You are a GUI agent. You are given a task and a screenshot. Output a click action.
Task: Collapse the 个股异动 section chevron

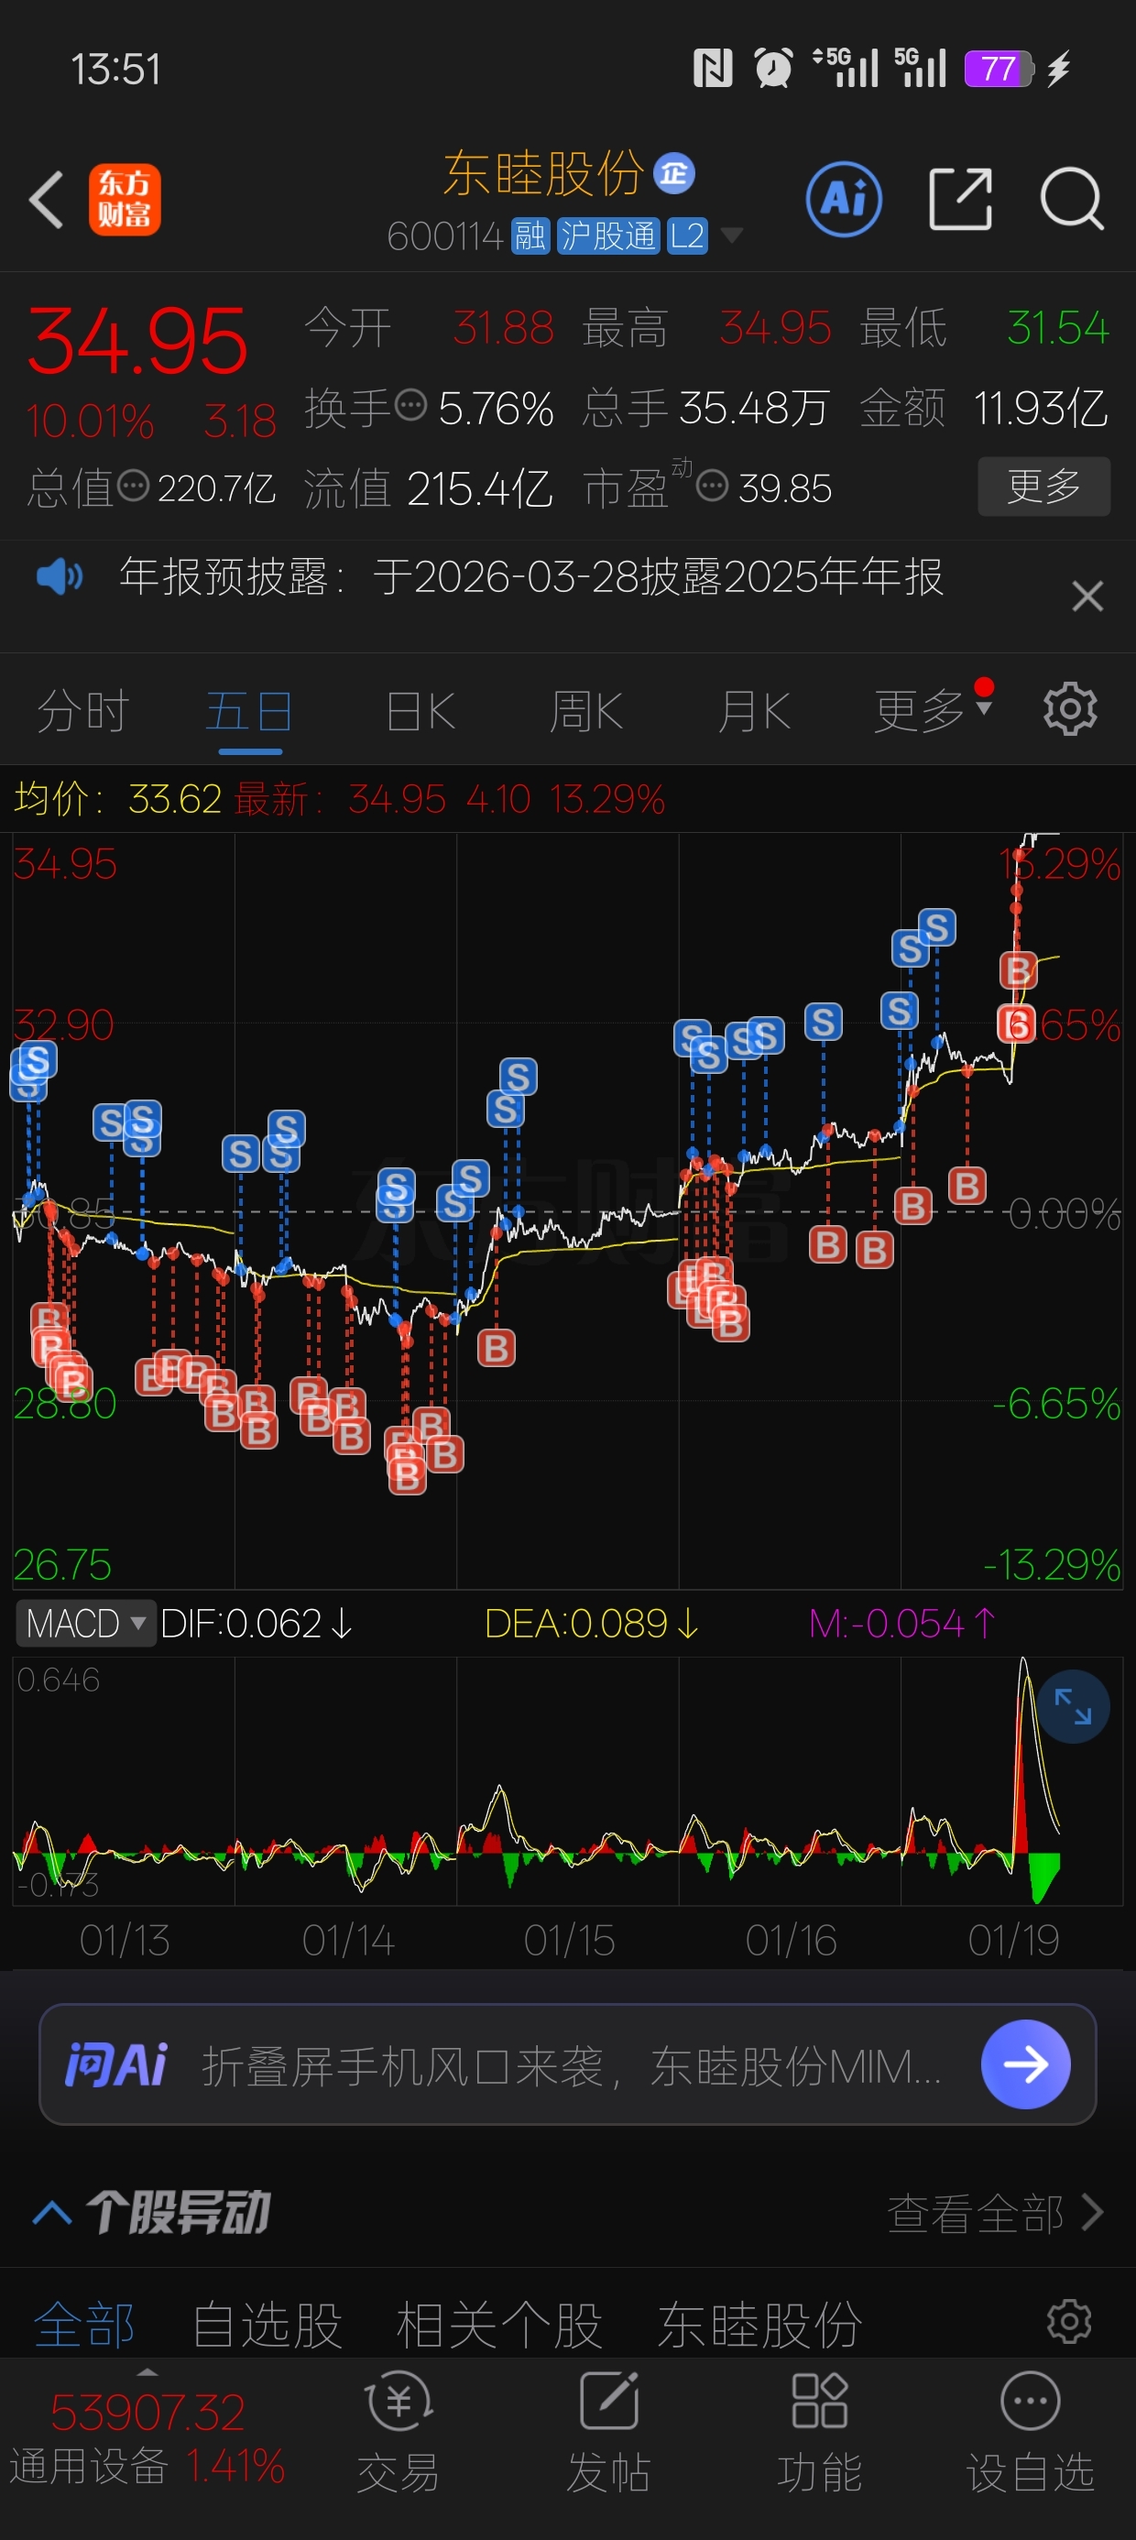coord(51,2214)
